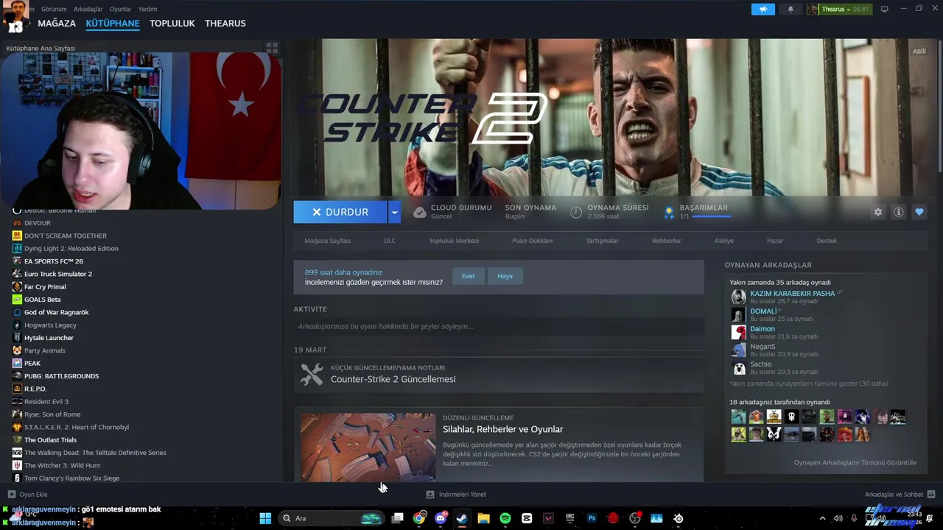
Task: Open the MAĞAZA section
Action: (x=57, y=24)
